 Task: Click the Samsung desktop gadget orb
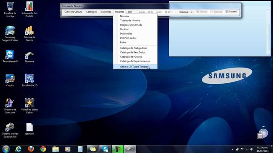coord(263,133)
